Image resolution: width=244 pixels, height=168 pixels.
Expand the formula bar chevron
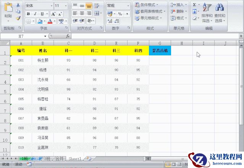point(241,36)
